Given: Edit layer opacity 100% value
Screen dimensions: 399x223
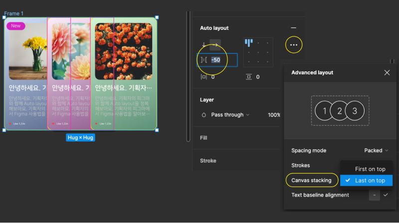Looking at the screenshot, I should 274,115.
